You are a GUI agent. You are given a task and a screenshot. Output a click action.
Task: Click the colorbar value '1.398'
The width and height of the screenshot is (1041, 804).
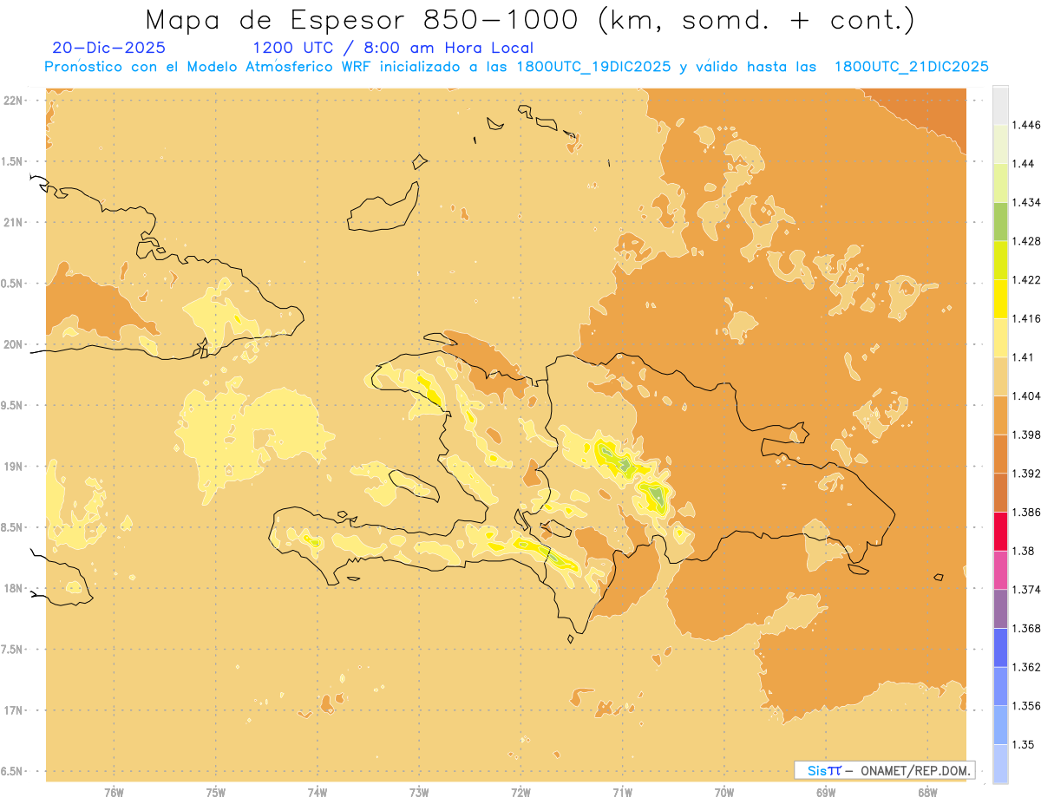coord(1026,435)
